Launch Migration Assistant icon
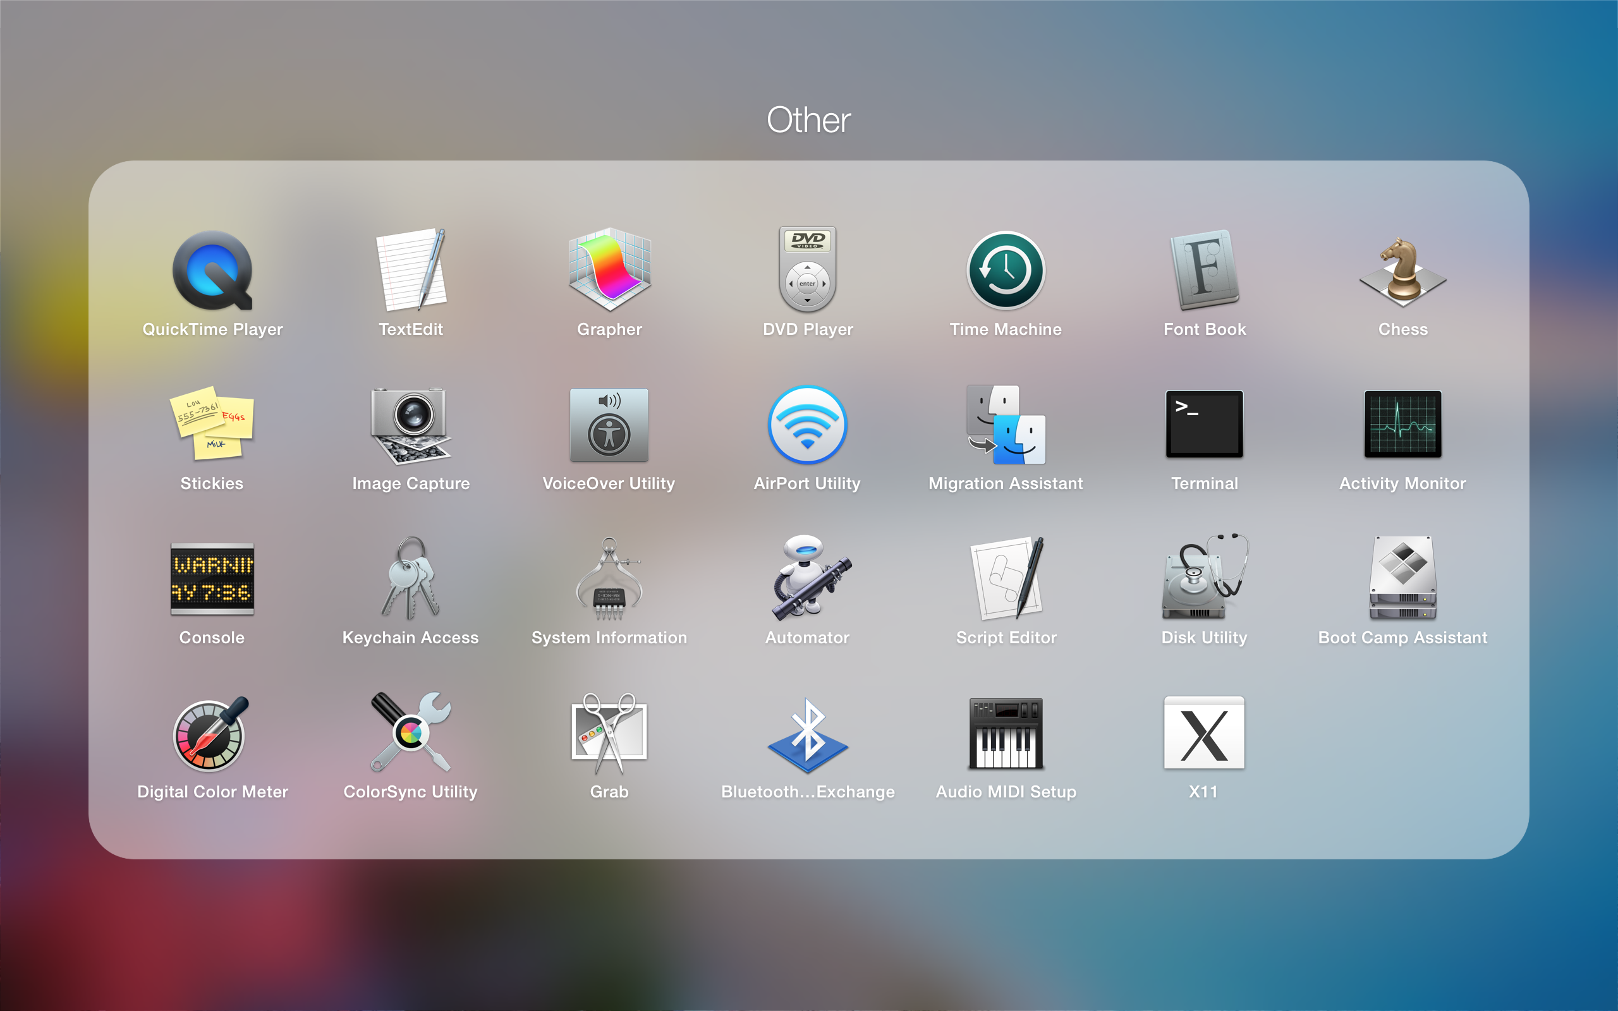1618x1011 pixels. click(x=1006, y=425)
